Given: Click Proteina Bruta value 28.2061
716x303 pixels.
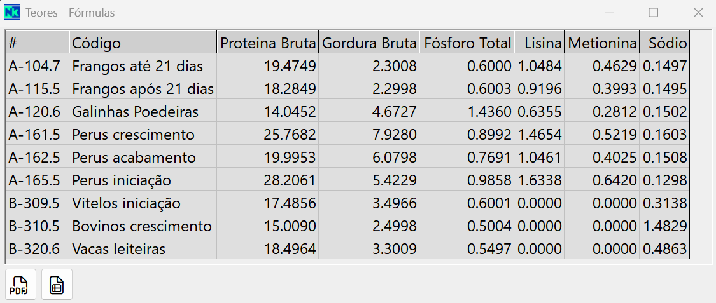Looking at the screenshot, I should tap(267, 180).
